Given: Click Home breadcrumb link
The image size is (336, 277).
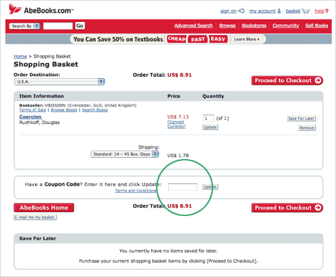Looking at the screenshot, I should pos(20,56).
